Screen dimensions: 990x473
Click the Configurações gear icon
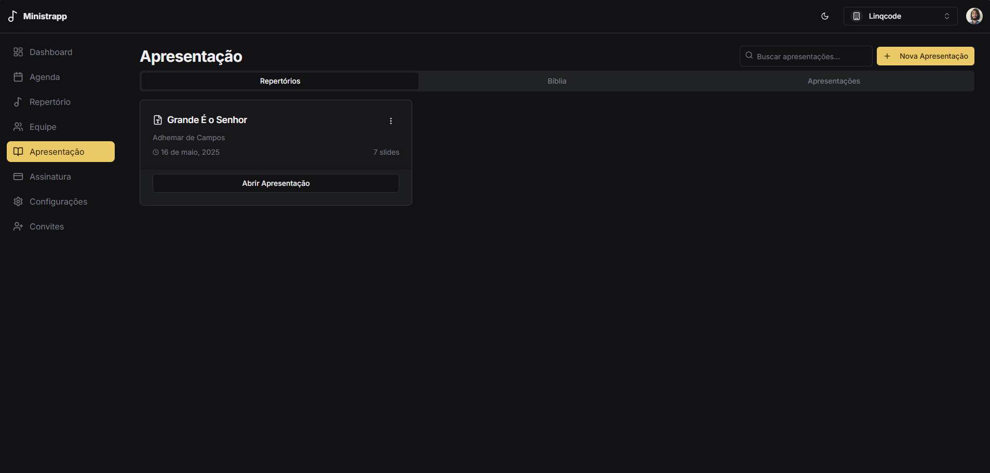(x=18, y=201)
